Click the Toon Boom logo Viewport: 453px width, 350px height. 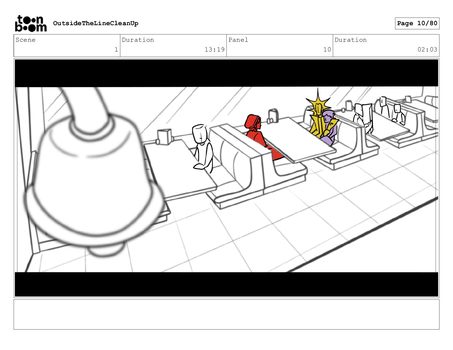pyautogui.click(x=31, y=23)
